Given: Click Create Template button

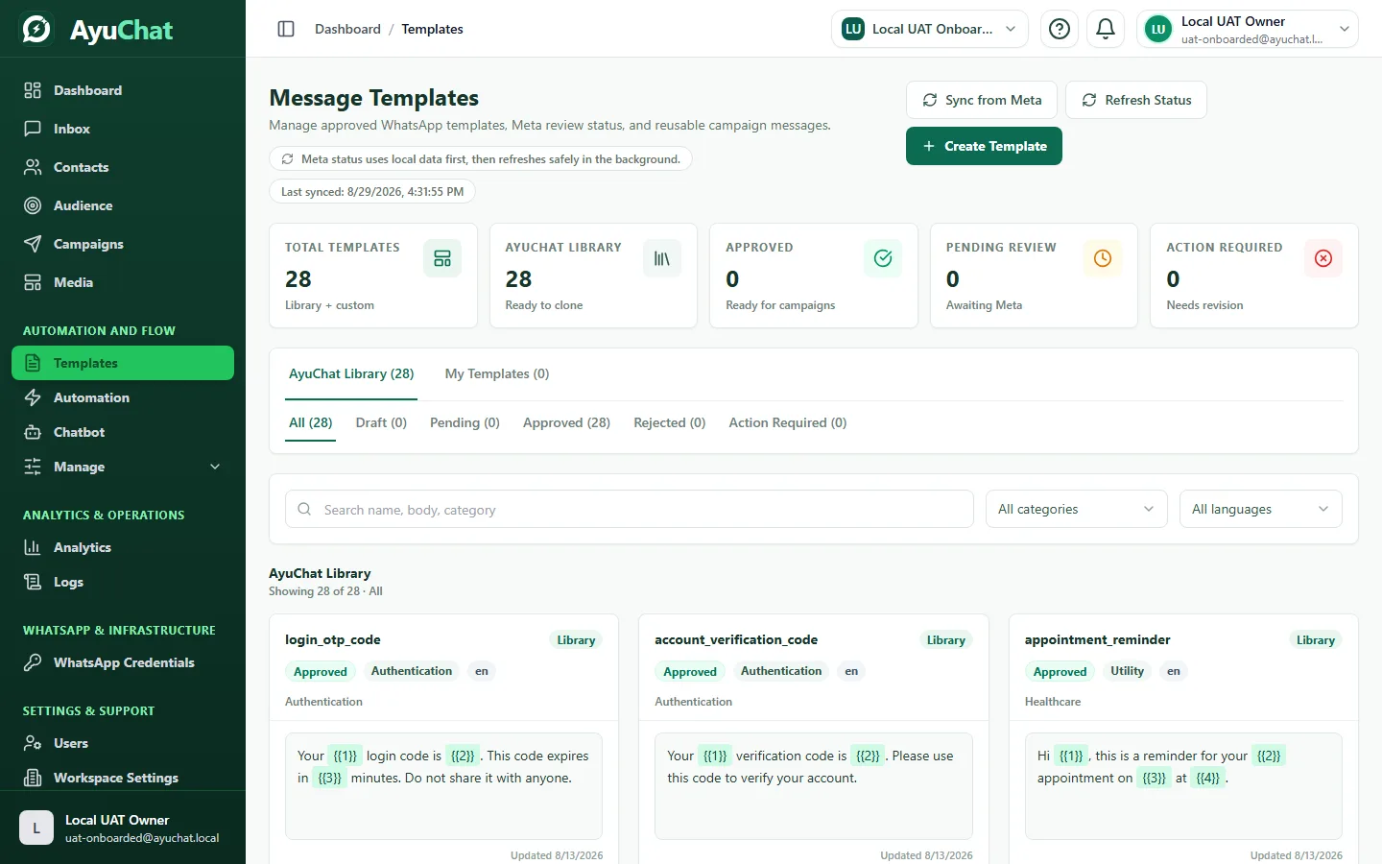Looking at the screenshot, I should 984,146.
